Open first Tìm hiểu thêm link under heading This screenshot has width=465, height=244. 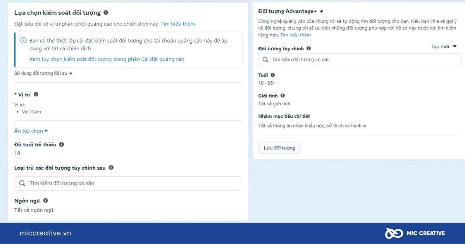[178, 24]
